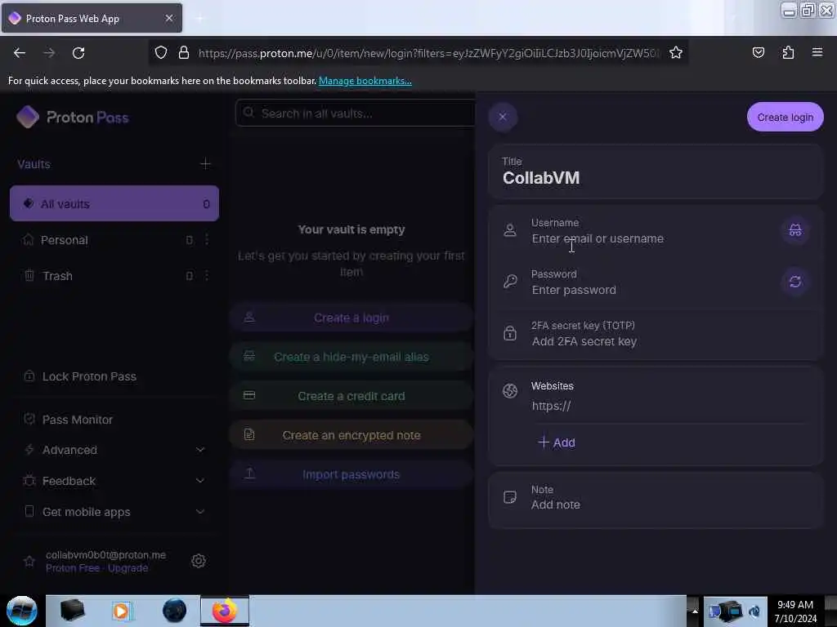
Task: Add a new vault with plus icon
Action: tap(205, 163)
